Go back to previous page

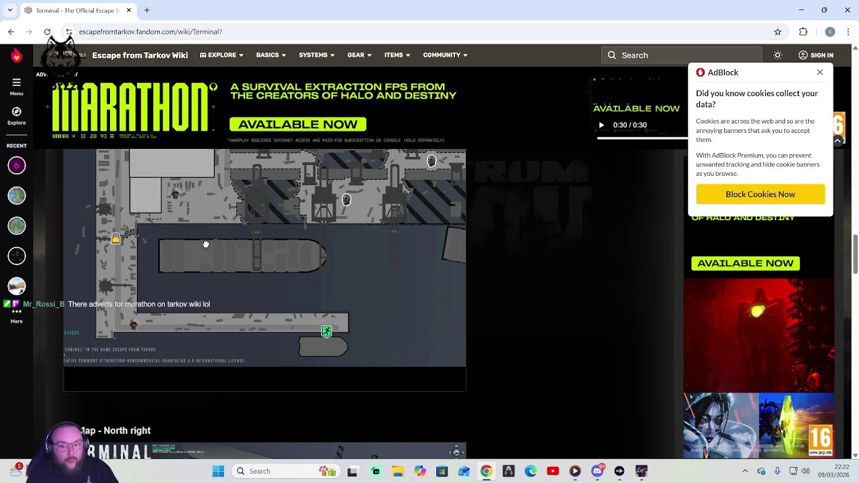click(x=11, y=32)
